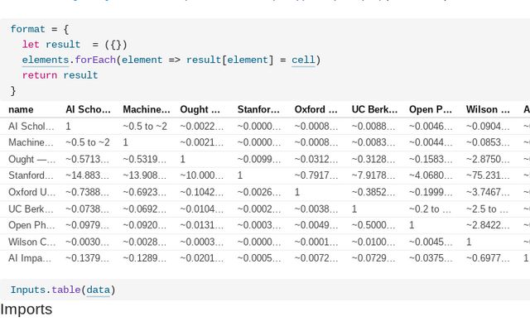Click the ~0.5 to ~2 cell in first row
This screenshot has height=331, width=530.
pos(145,126)
